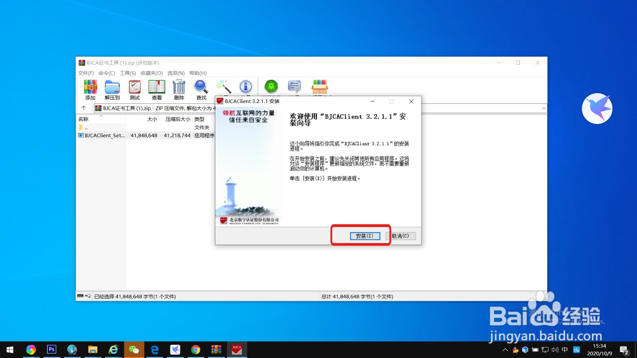Switch to BJCA installer taskbar button
This screenshot has height=358, width=637.
tap(237, 350)
